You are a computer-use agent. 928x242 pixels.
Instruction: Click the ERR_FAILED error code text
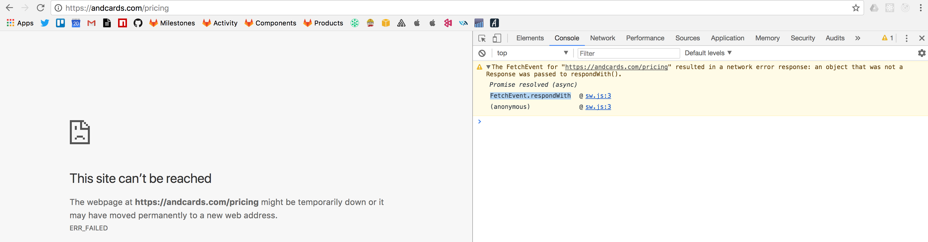coord(89,228)
